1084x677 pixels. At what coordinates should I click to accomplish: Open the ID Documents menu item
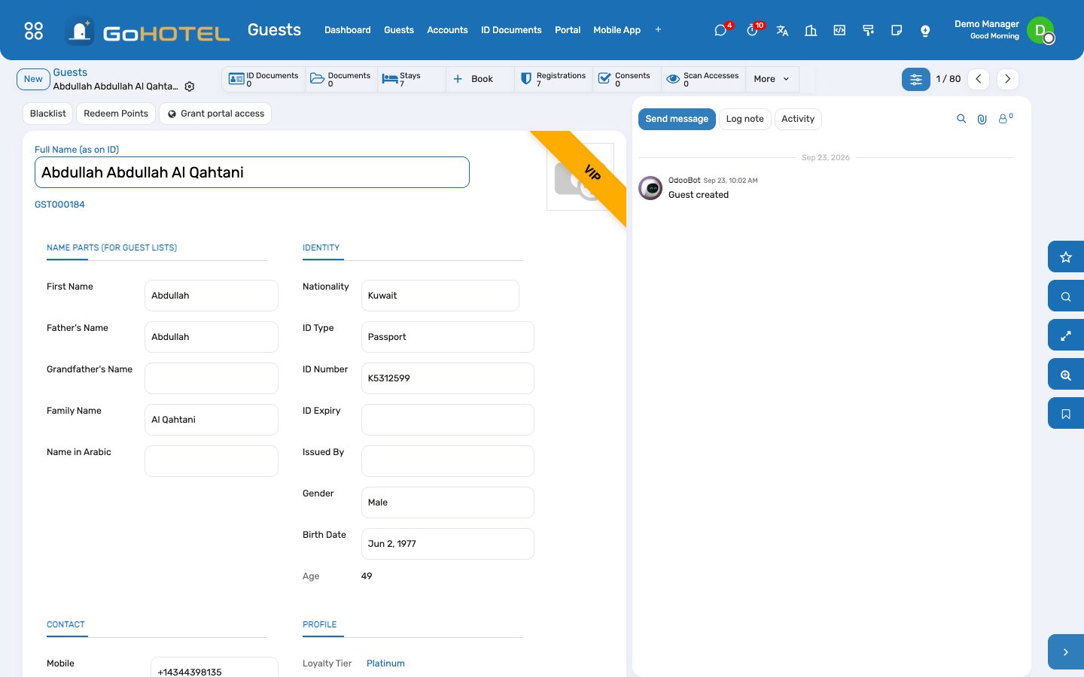click(511, 30)
